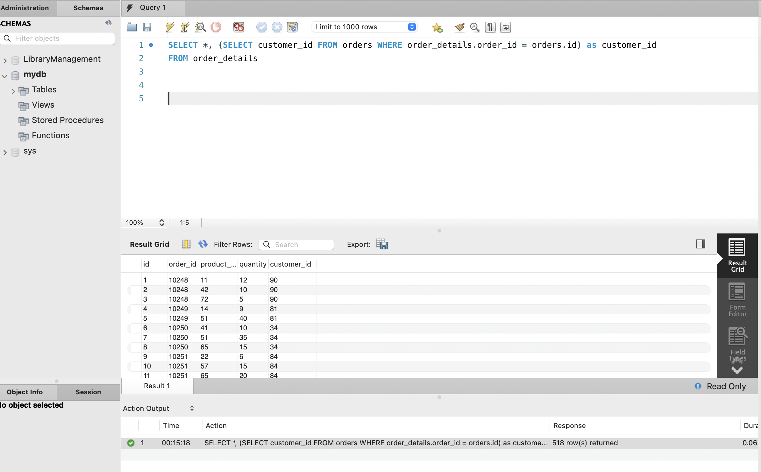
Task: Toggle autocommit mode icon
Action: click(x=292, y=27)
